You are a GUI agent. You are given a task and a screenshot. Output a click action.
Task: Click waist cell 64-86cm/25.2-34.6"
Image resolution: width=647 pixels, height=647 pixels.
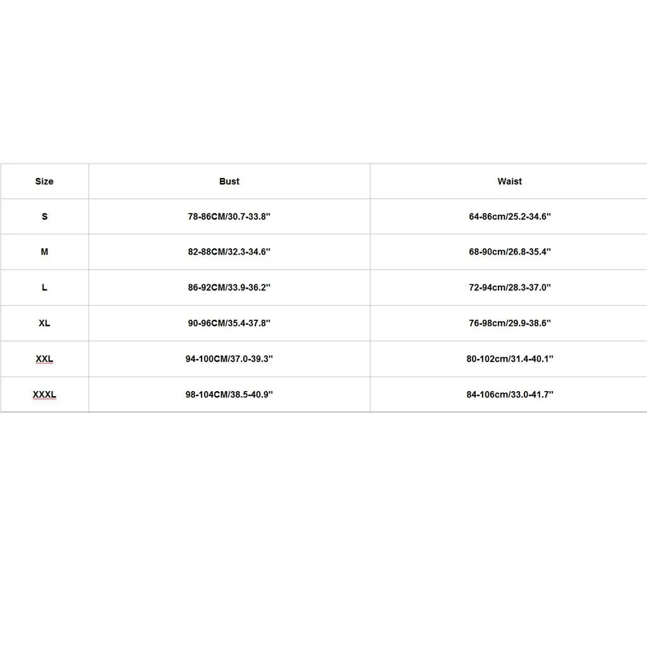[510, 216]
